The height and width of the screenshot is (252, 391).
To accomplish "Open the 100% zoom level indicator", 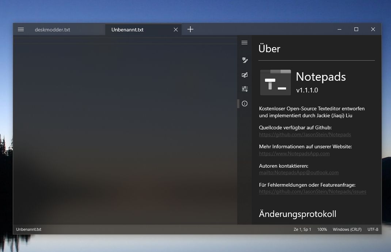I will tap(322, 229).
